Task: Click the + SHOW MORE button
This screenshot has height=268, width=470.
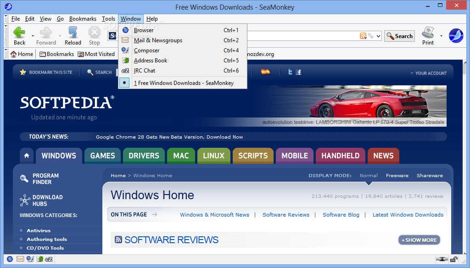Action: pos(419,240)
